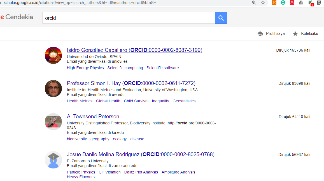Open Koleksiku library
The width and height of the screenshot is (324, 181).
tap(306, 34)
